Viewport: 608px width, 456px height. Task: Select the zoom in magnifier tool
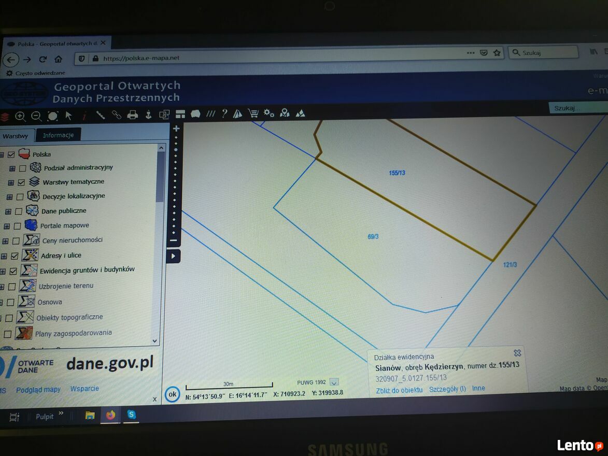20,116
